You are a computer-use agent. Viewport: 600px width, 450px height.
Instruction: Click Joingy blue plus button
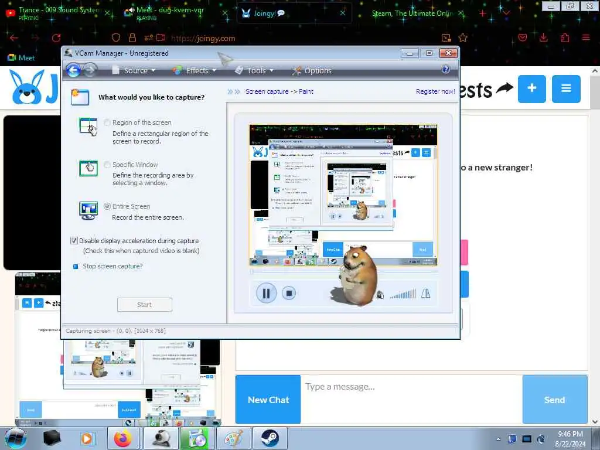click(532, 89)
